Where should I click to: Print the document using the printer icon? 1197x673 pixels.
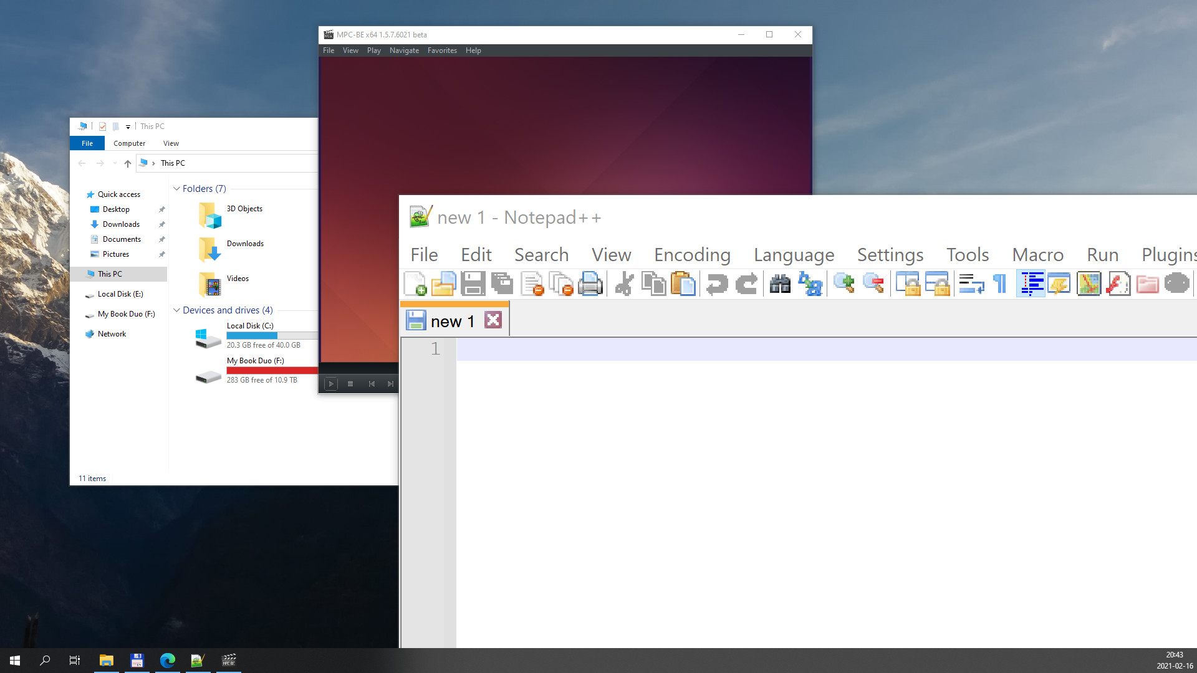590,284
